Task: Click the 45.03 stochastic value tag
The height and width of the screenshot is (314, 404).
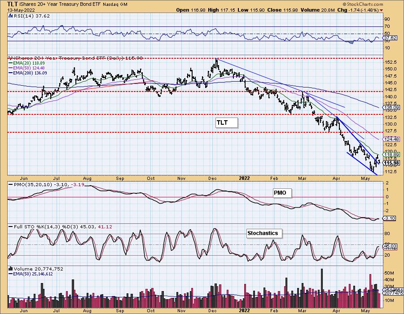Action: 390,246
